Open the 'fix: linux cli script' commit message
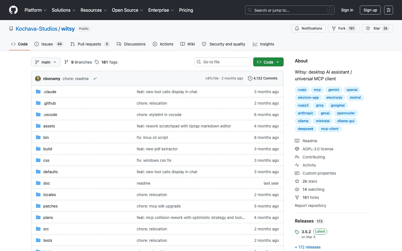Viewport: 402px width, 251px height. [x=152, y=137]
